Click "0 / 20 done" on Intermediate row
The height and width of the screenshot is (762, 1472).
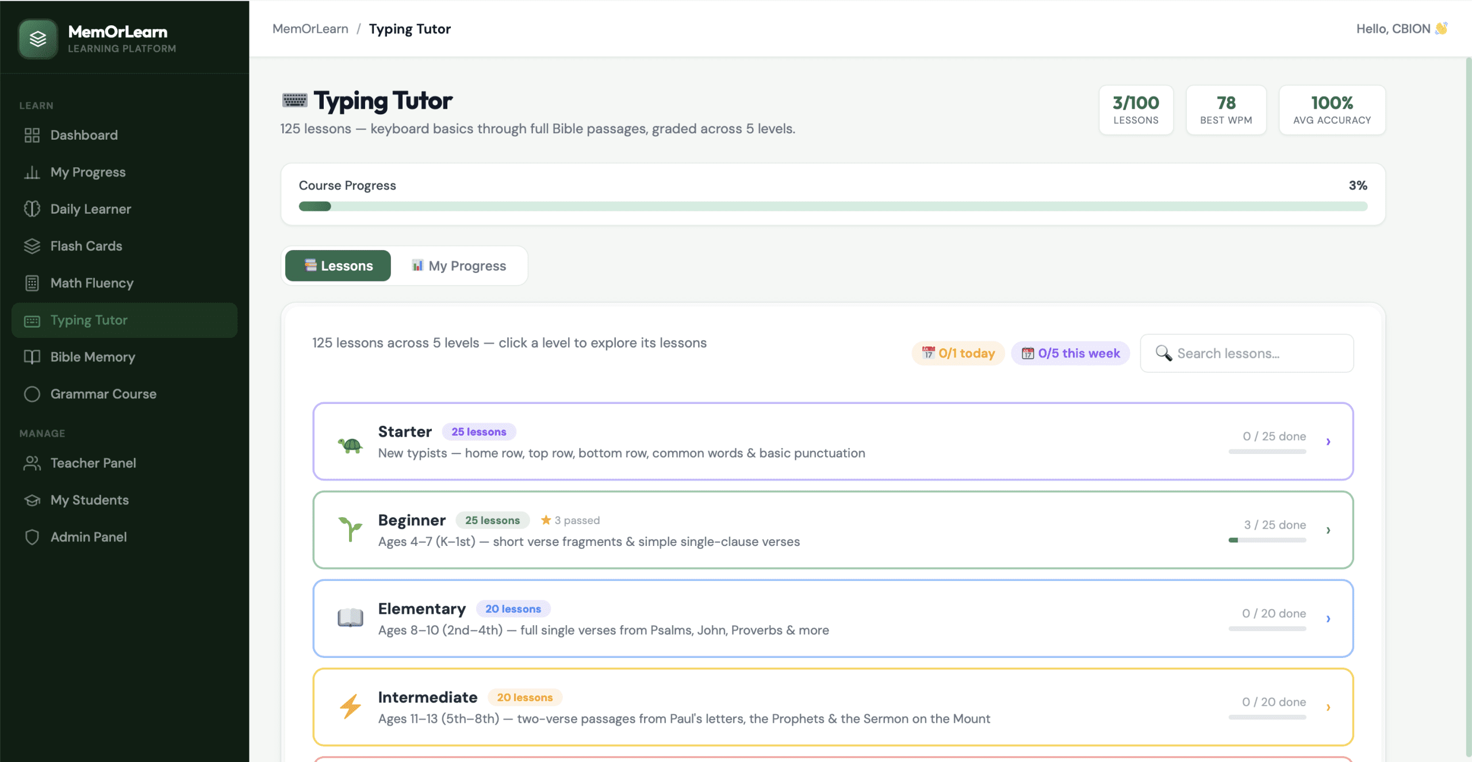pyautogui.click(x=1274, y=702)
